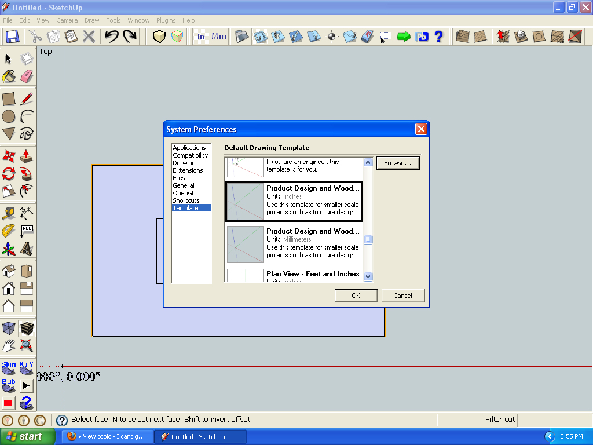Toggle millimeter units with Mm button
Image resolution: width=593 pixels, height=445 pixels.
click(x=219, y=37)
